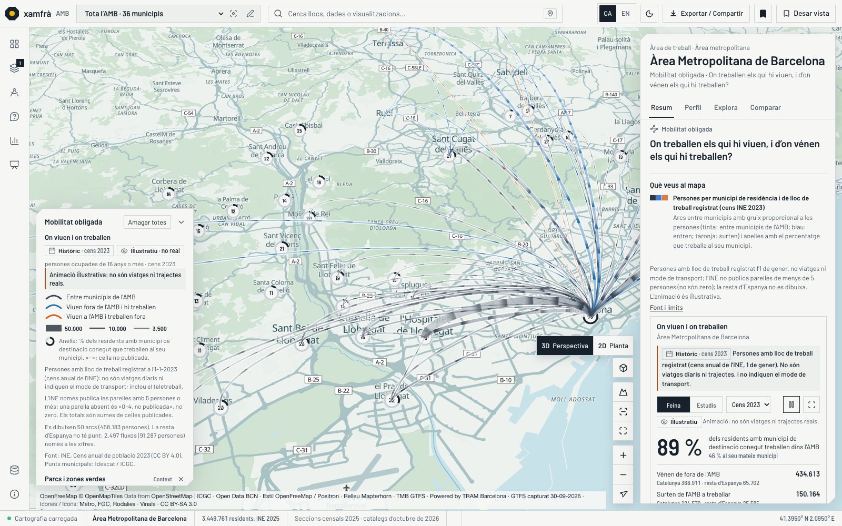Open the Explora tab
The width and height of the screenshot is (842, 526).
(726, 108)
